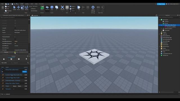Insert a new Part
The image size is (180, 101).
[x=52, y=8]
